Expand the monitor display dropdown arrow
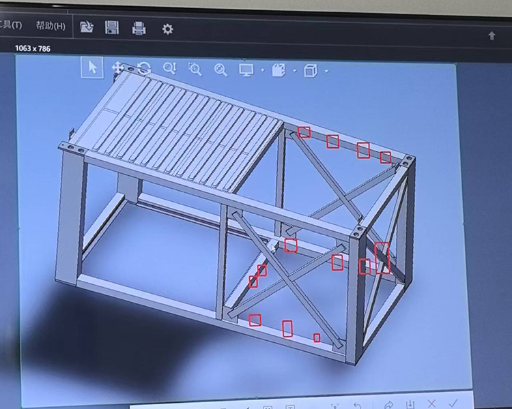512x409 pixels. point(263,70)
